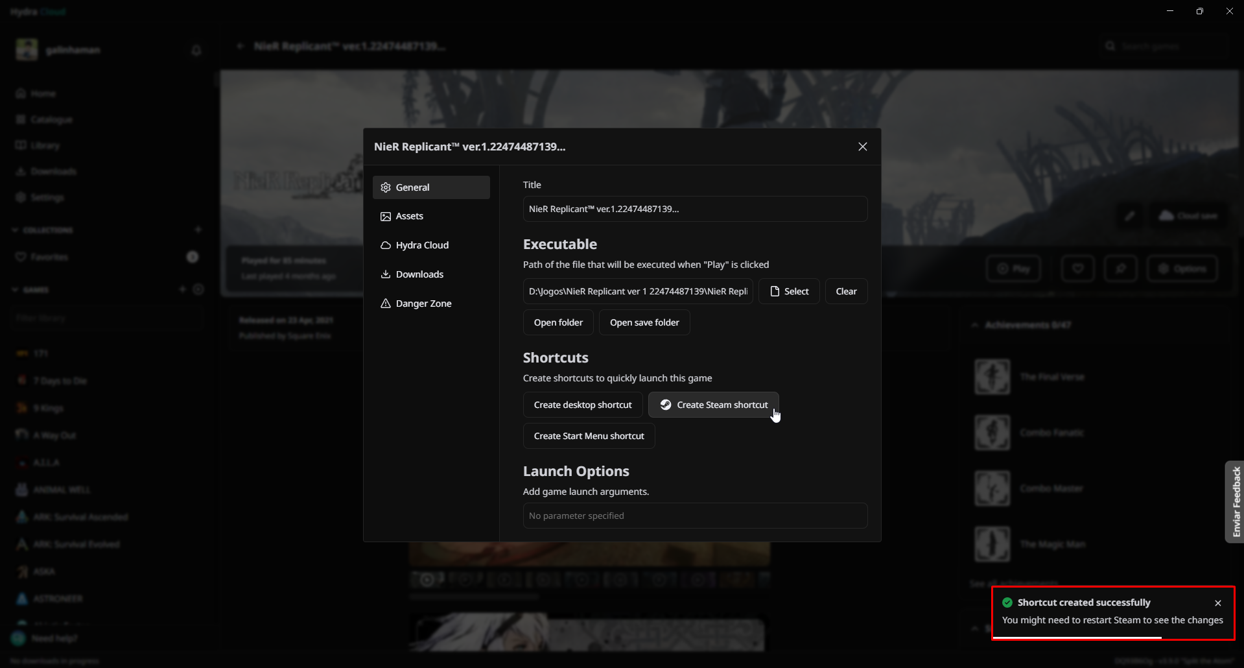1244x668 pixels.
Task: Open the Cloud save panel
Action: (1188, 215)
